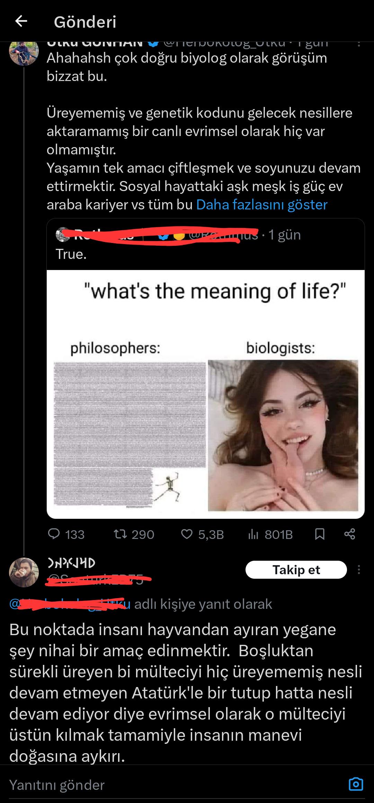This screenshot has width=374, height=803.
Task: Tap the "Gönderi" page title
Action: click(x=85, y=22)
